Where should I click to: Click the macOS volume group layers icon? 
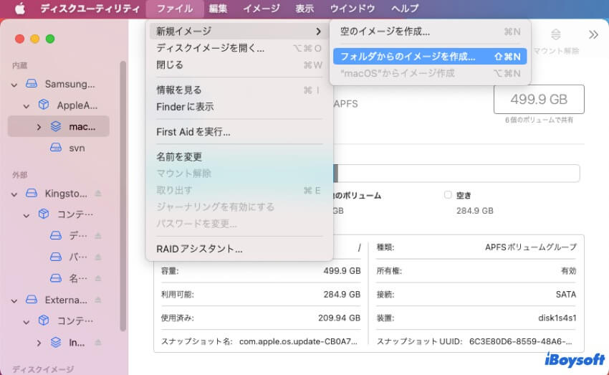[56, 126]
